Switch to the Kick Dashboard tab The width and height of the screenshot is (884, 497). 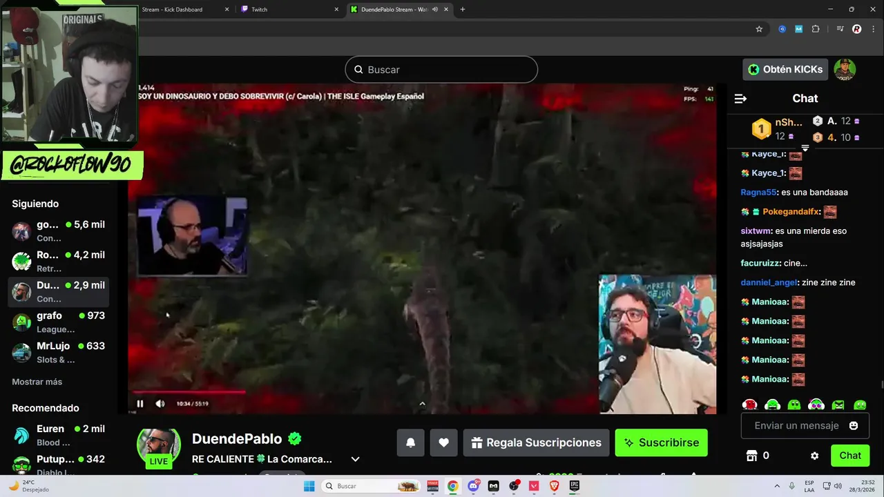click(181, 10)
